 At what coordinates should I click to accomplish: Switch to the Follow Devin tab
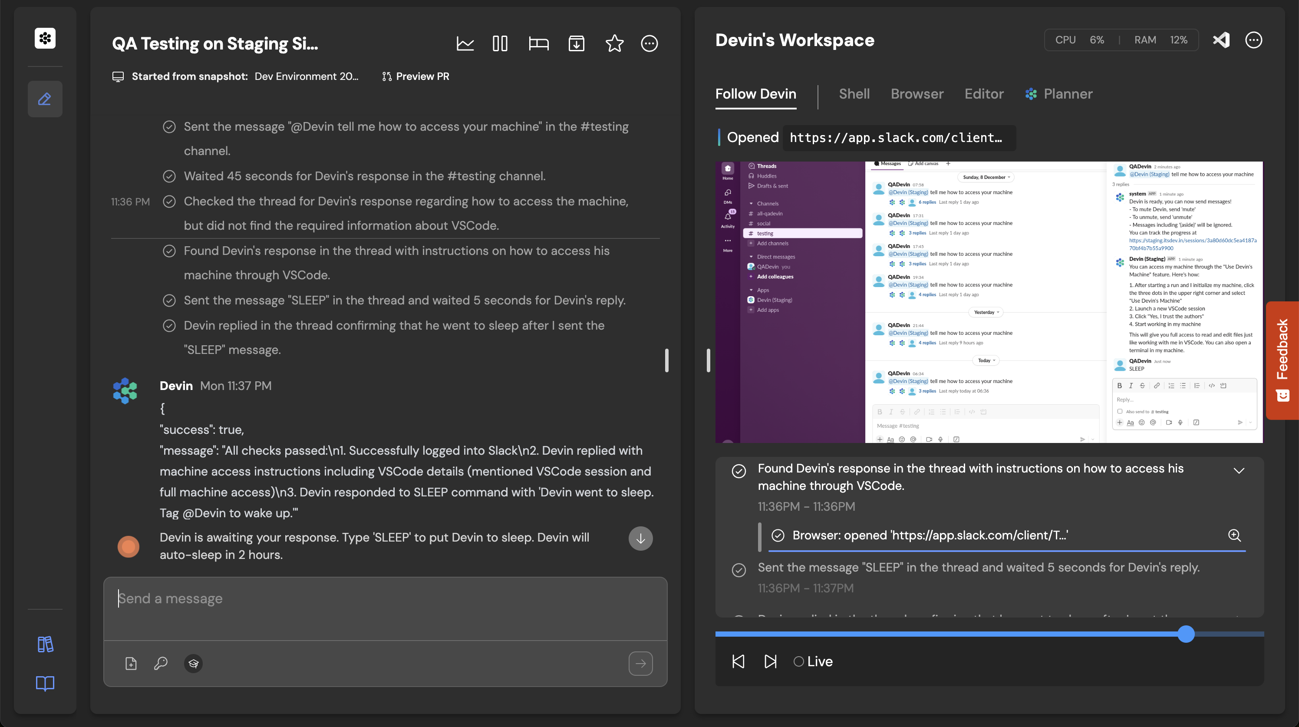pos(756,94)
